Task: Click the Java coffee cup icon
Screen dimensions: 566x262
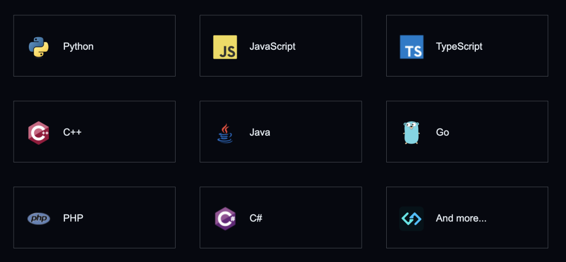Action: point(225,133)
